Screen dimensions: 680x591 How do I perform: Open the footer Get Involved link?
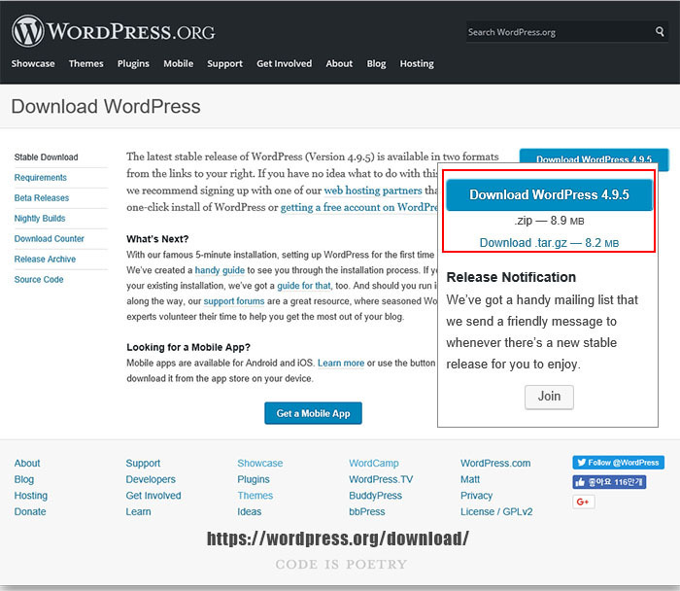(153, 496)
